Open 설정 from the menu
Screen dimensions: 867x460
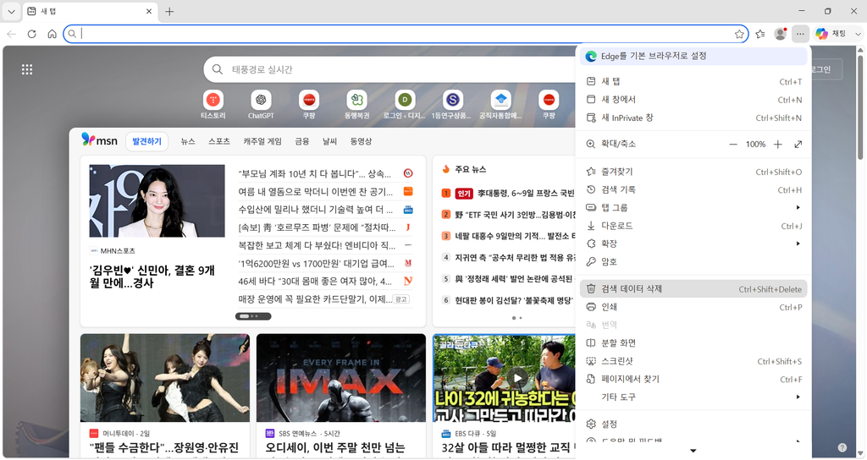(x=693, y=424)
